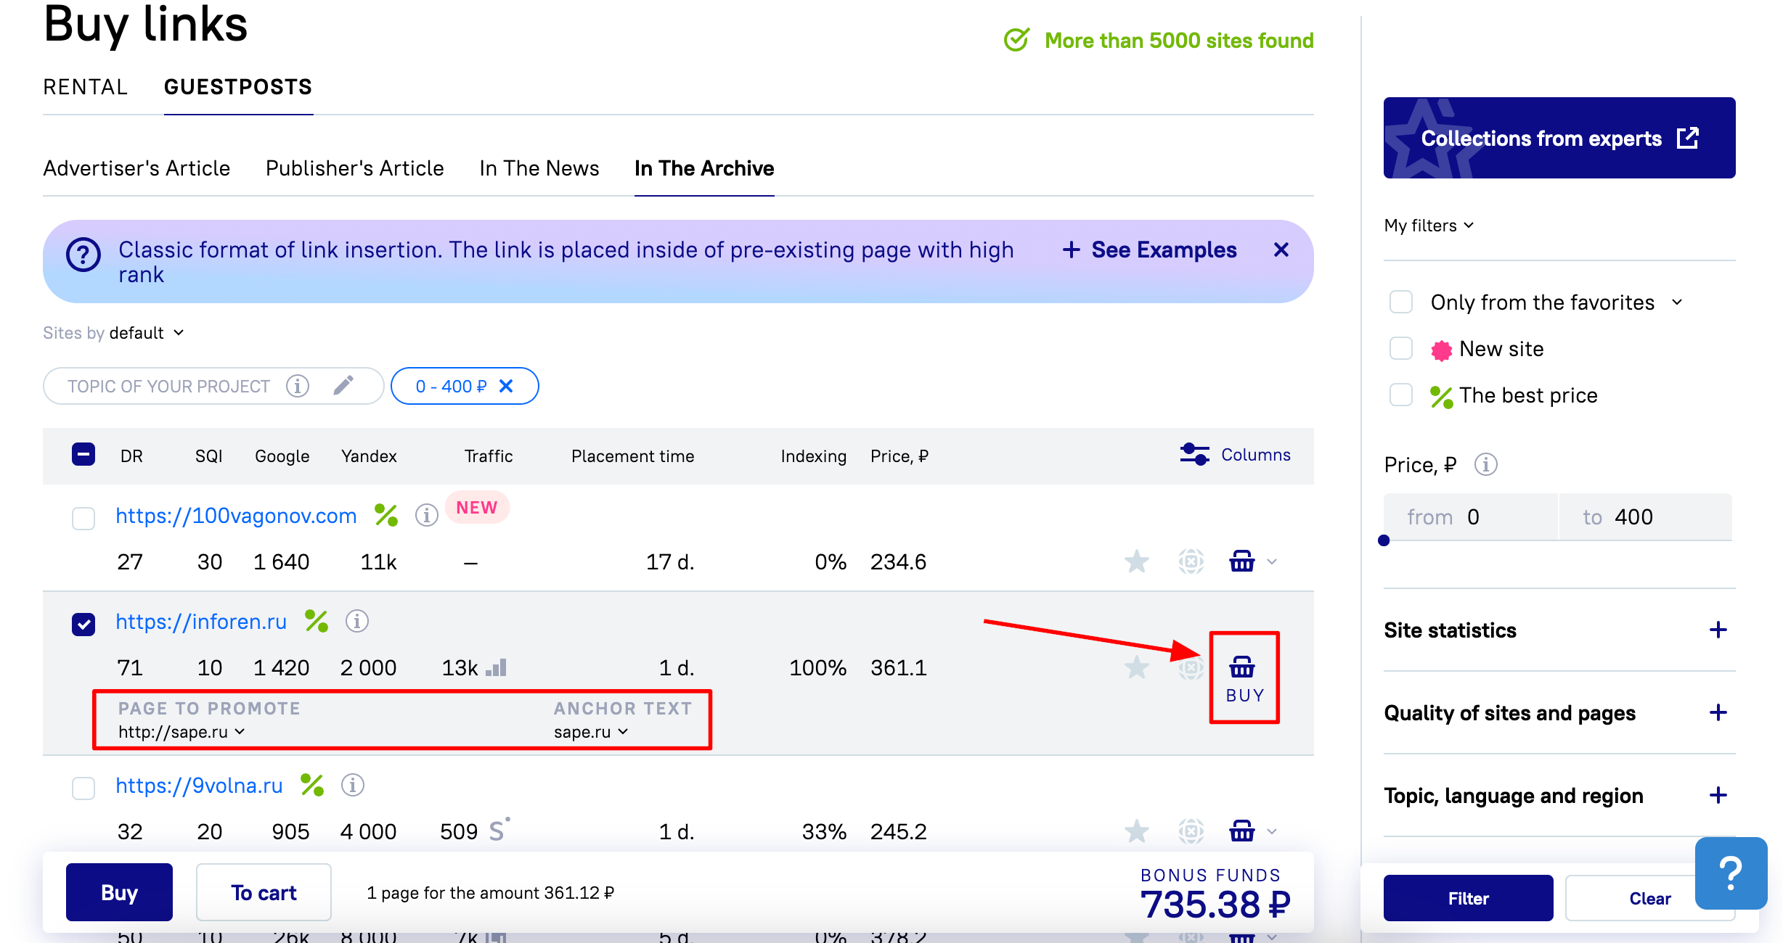Click Clear filters button
1783x943 pixels.
click(1649, 898)
